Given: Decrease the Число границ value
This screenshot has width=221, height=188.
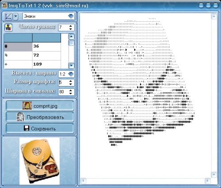Looking at the screenshot, I should click(71, 29).
